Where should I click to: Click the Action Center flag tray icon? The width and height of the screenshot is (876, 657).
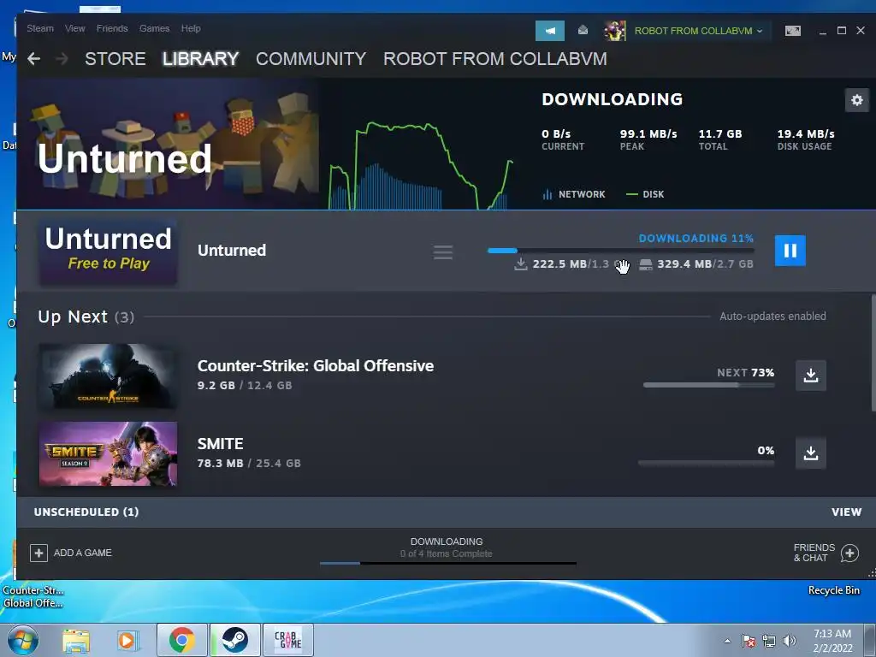[x=749, y=641]
